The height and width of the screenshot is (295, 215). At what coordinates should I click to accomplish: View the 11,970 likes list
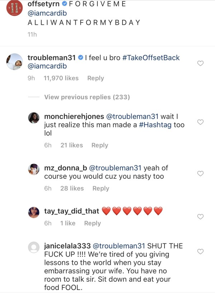[61, 78]
